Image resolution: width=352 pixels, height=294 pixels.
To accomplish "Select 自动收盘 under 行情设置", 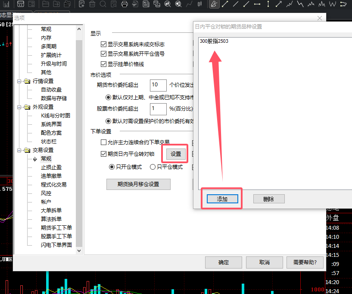I will pyautogui.click(x=51, y=89).
